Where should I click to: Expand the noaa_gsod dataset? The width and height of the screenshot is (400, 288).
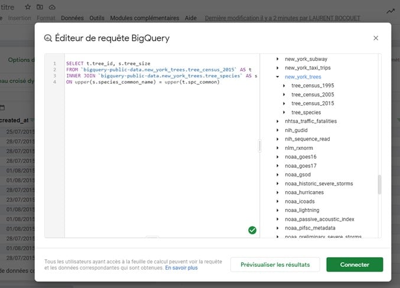[x=278, y=175]
